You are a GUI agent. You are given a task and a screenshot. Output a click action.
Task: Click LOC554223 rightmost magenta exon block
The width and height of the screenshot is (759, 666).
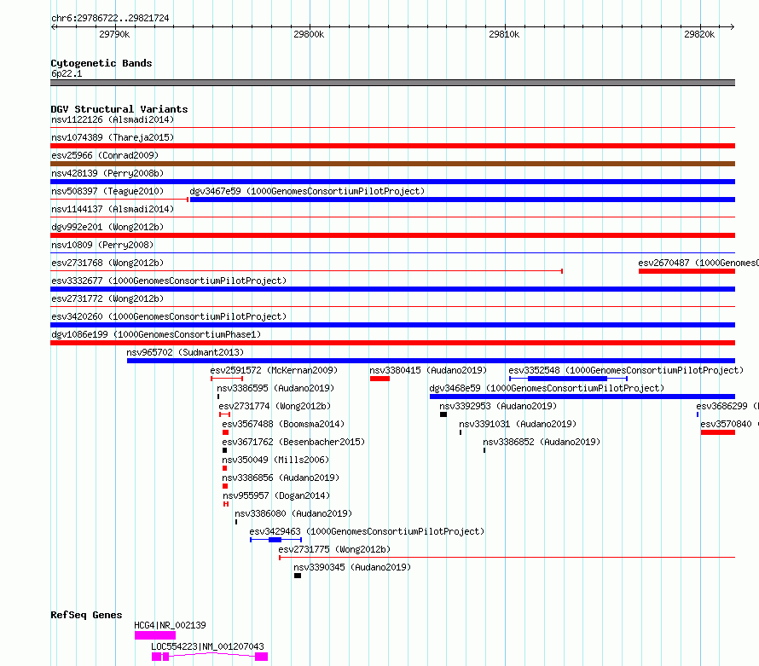click(x=262, y=657)
